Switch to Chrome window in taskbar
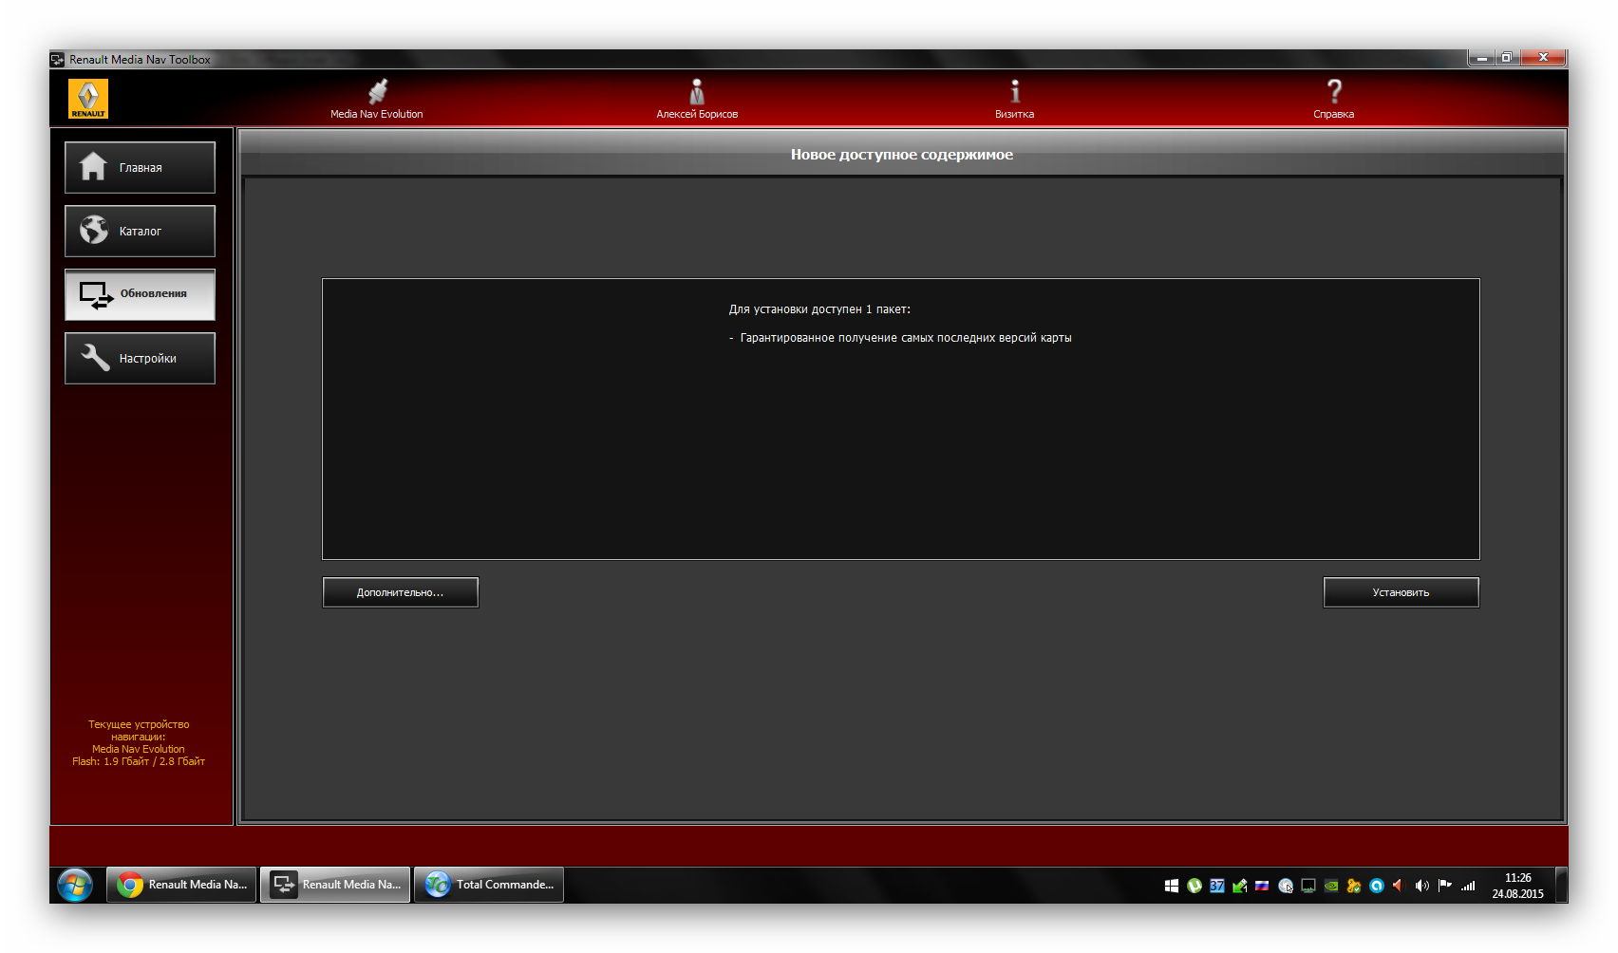The width and height of the screenshot is (1618, 953). click(x=181, y=885)
